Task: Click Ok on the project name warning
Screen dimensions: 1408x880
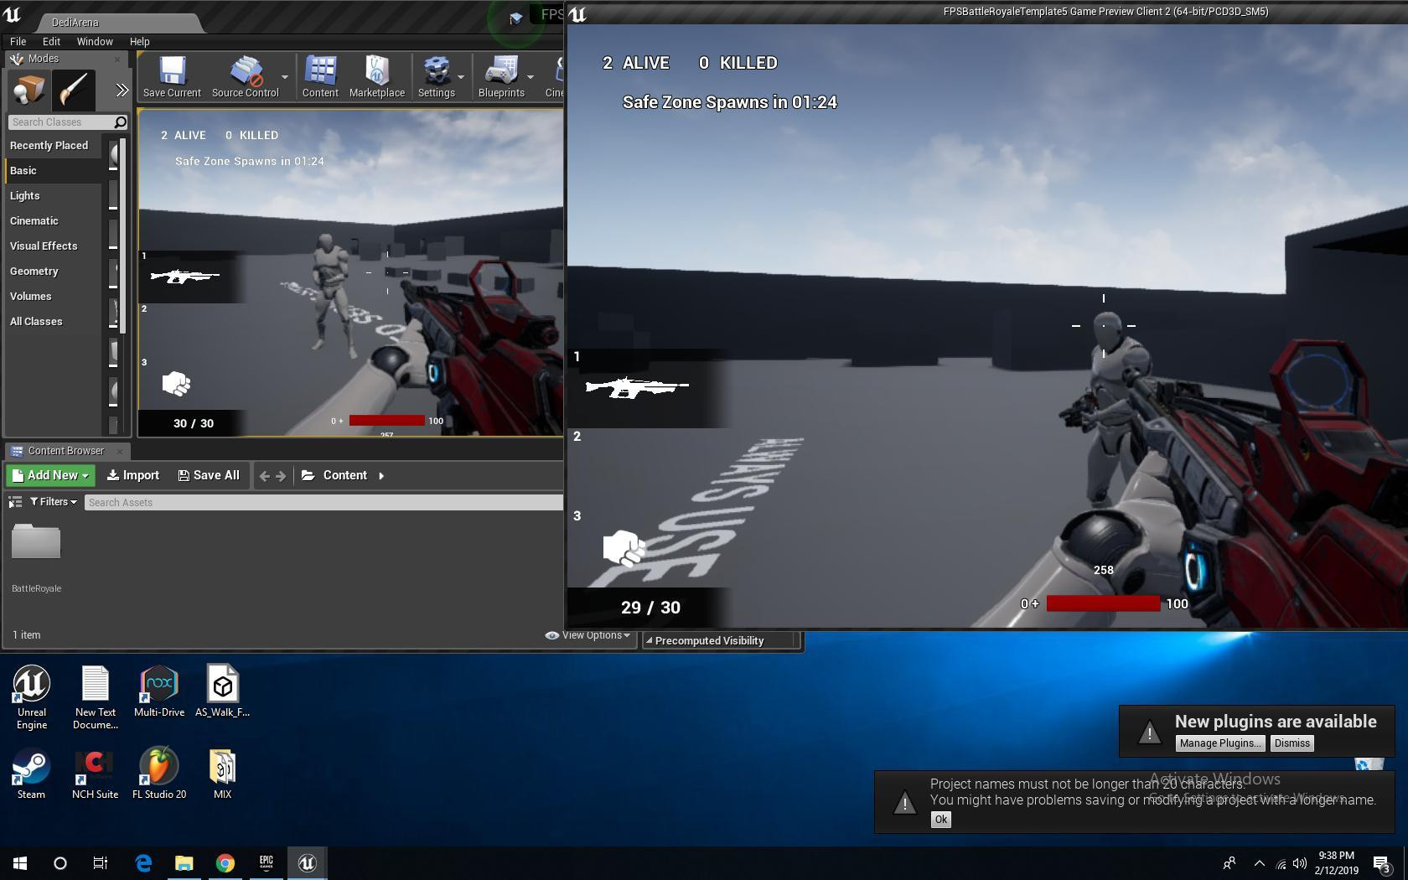Action: click(x=940, y=820)
